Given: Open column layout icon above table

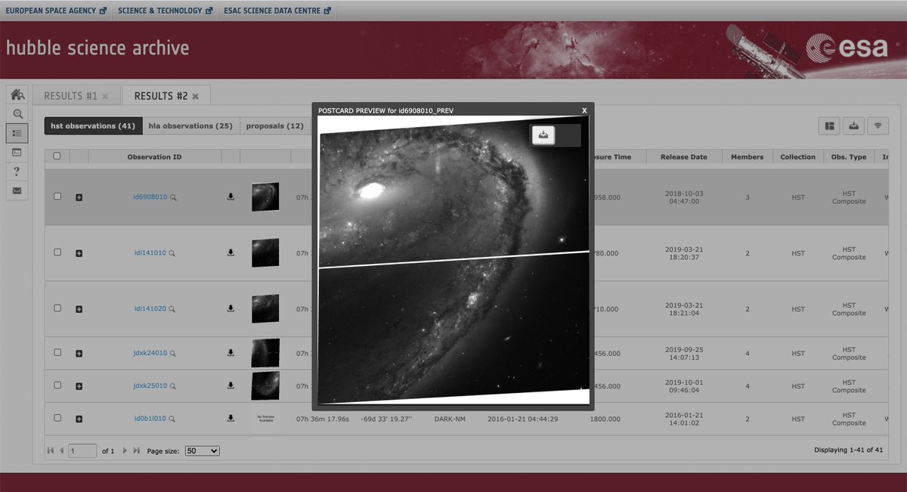Looking at the screenshot, I should point(830,126).
